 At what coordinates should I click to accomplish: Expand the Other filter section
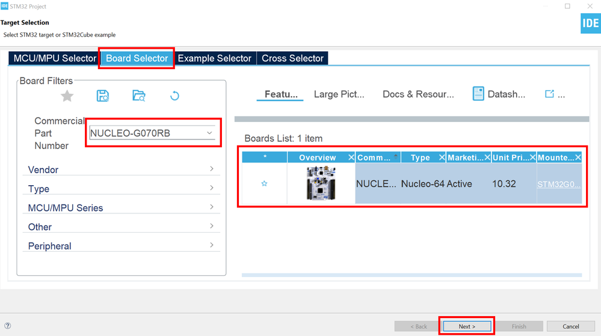click(x=121, y=227)
